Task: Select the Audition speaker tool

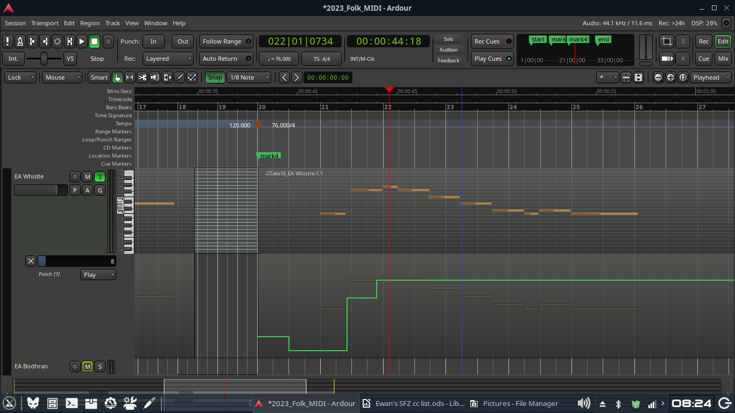Action: pos(155,77)
